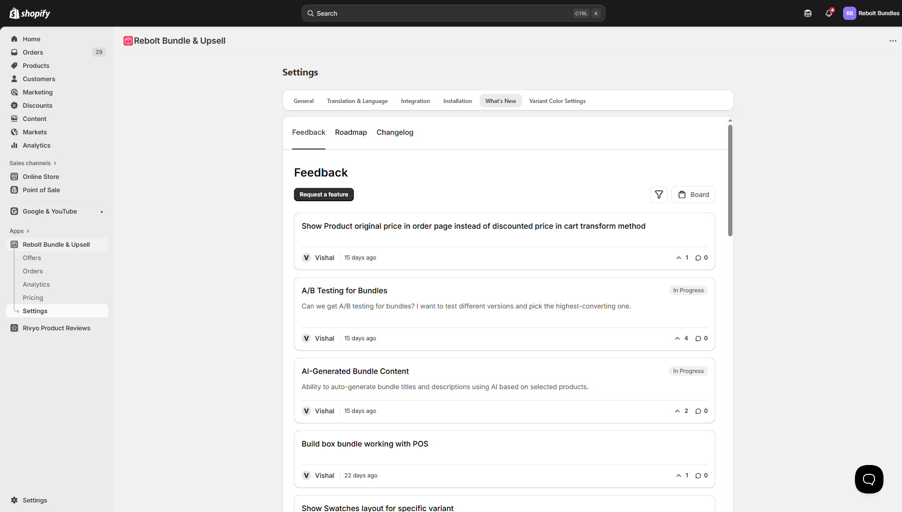The image size is (902, 512).
Task: Open Content in sidebar
Action: (x=57, y=119)
